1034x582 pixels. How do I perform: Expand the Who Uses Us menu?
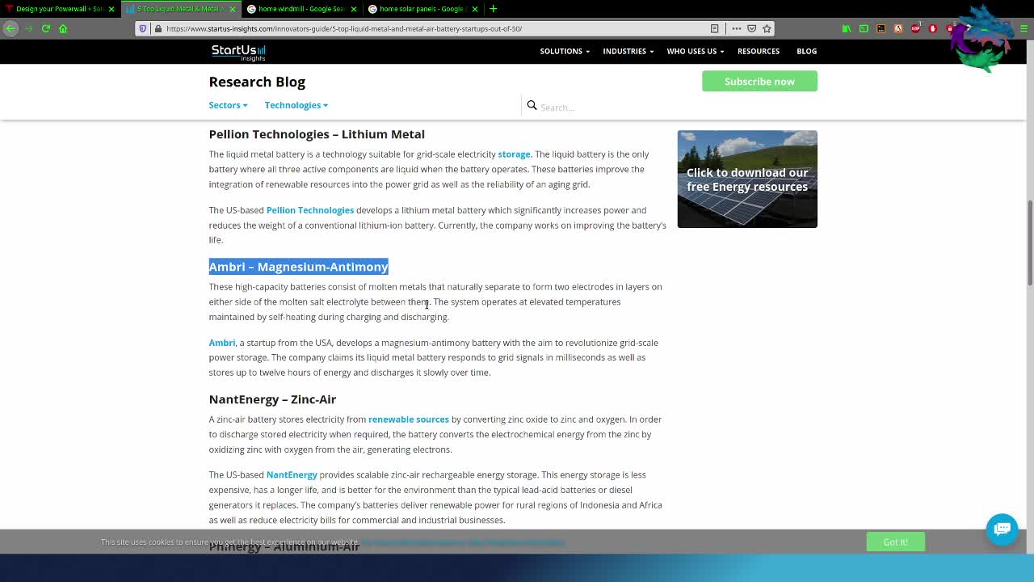[695, 51]
